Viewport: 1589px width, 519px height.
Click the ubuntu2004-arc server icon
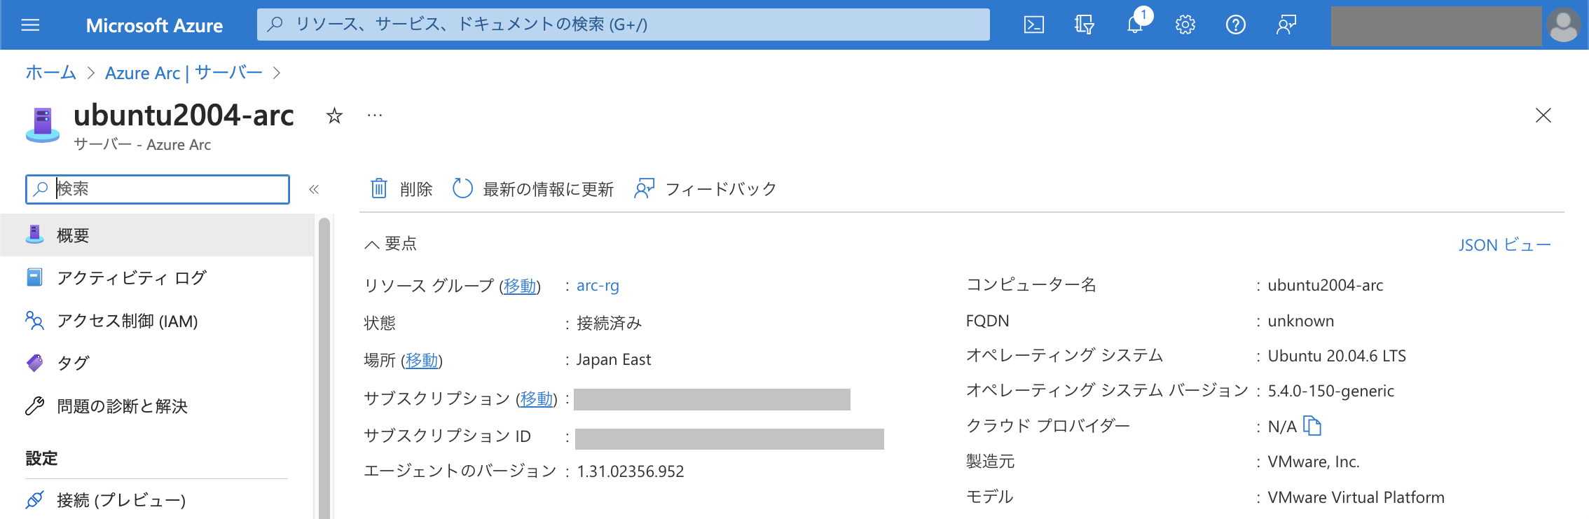point(43,125)
